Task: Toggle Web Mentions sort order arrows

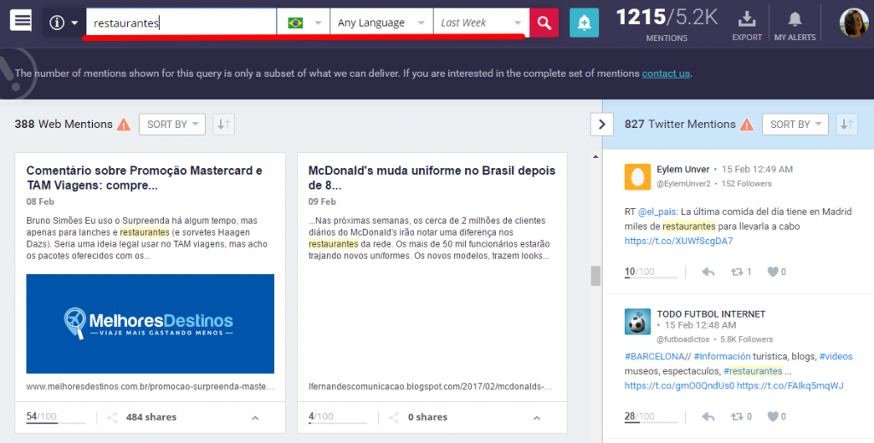Action: pyautogui.click(x=224, y=125)
